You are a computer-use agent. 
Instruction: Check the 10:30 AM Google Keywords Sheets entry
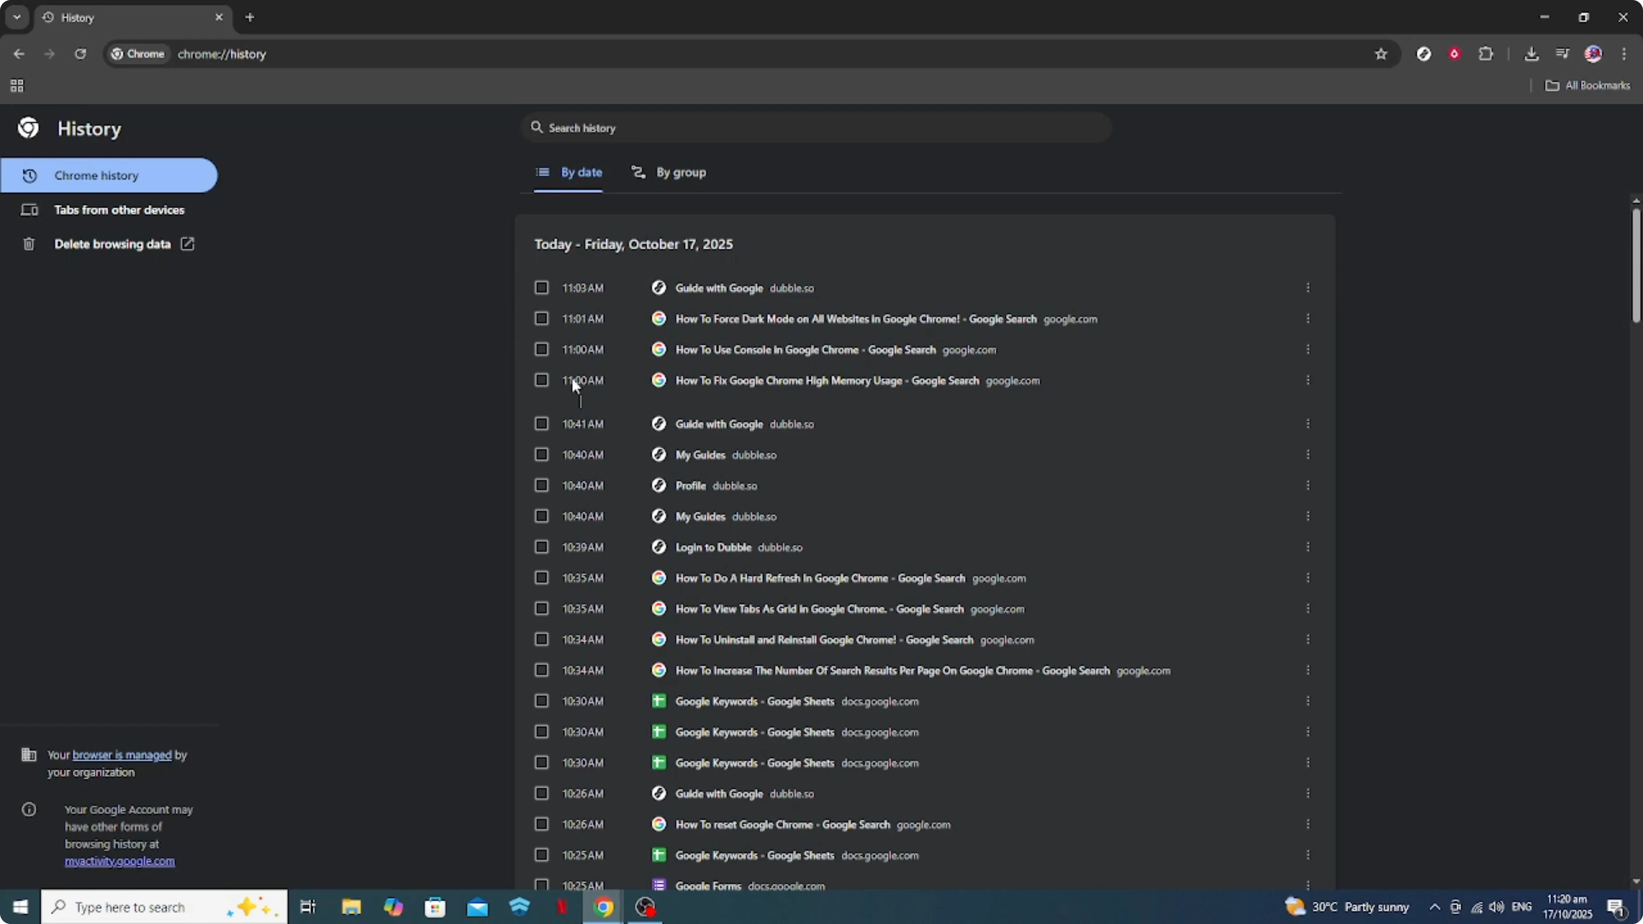pos(542,701)
